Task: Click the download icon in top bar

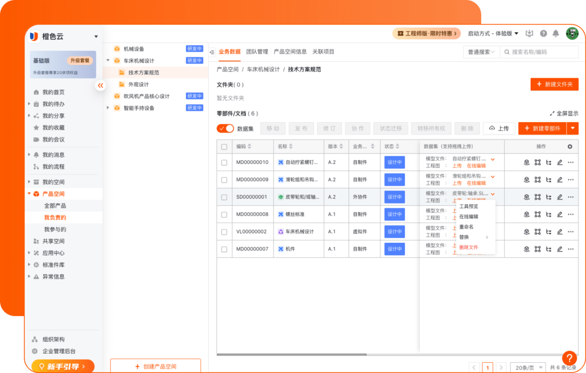Action: click(x=530, y=34)
